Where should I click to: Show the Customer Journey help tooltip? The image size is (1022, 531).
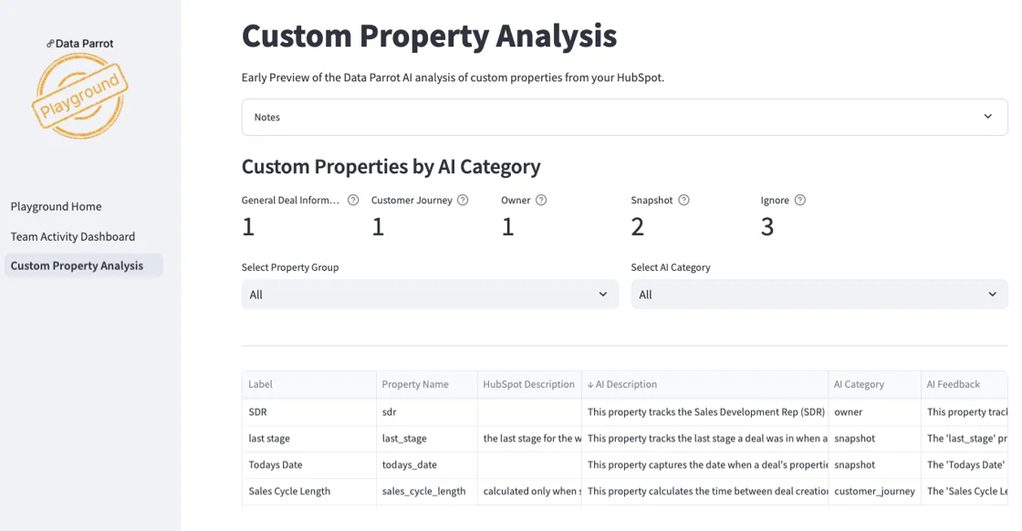(461, 200)
